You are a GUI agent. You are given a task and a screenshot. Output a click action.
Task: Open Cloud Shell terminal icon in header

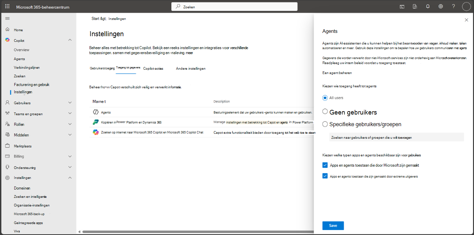402,6
